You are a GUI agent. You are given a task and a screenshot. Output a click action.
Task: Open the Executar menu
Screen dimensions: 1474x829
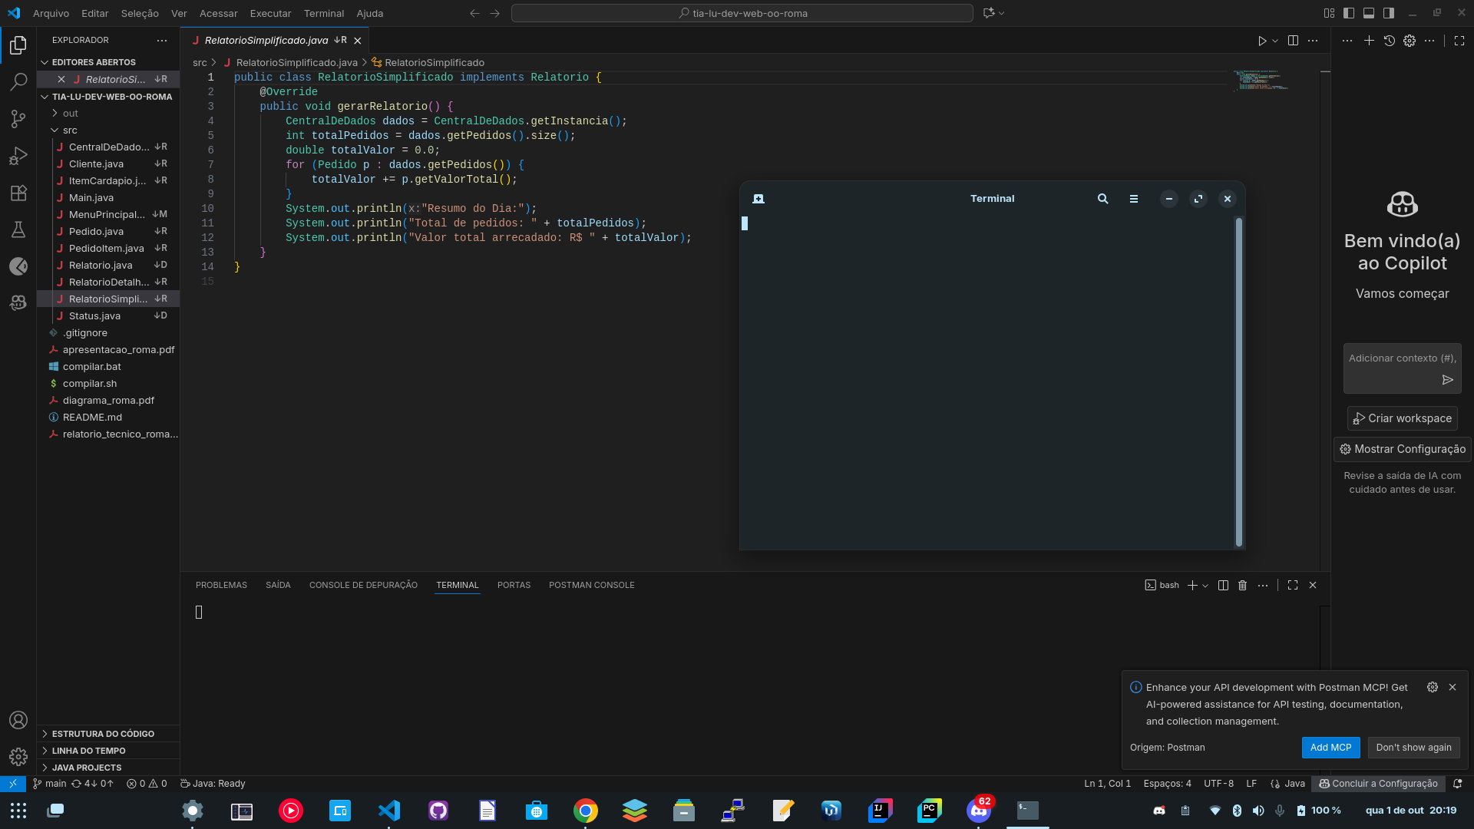pyautogui.click(x=270, y=13)
